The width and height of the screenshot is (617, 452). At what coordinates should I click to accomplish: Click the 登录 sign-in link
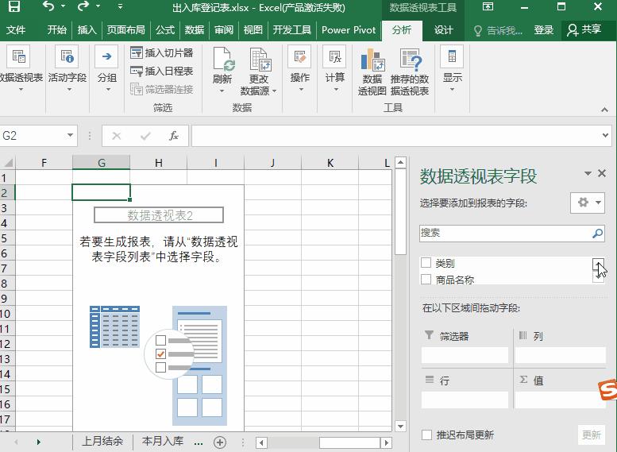coord(543,30)
